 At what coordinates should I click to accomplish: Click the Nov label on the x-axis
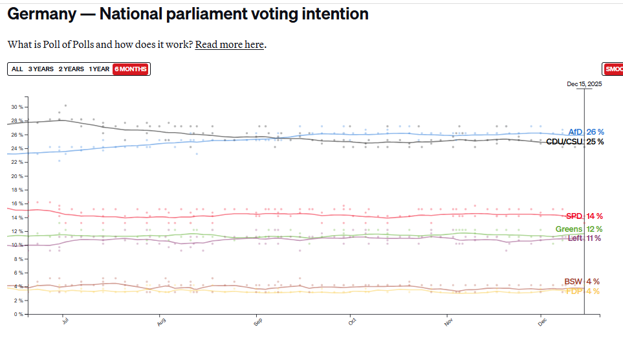tap(447, 321)
